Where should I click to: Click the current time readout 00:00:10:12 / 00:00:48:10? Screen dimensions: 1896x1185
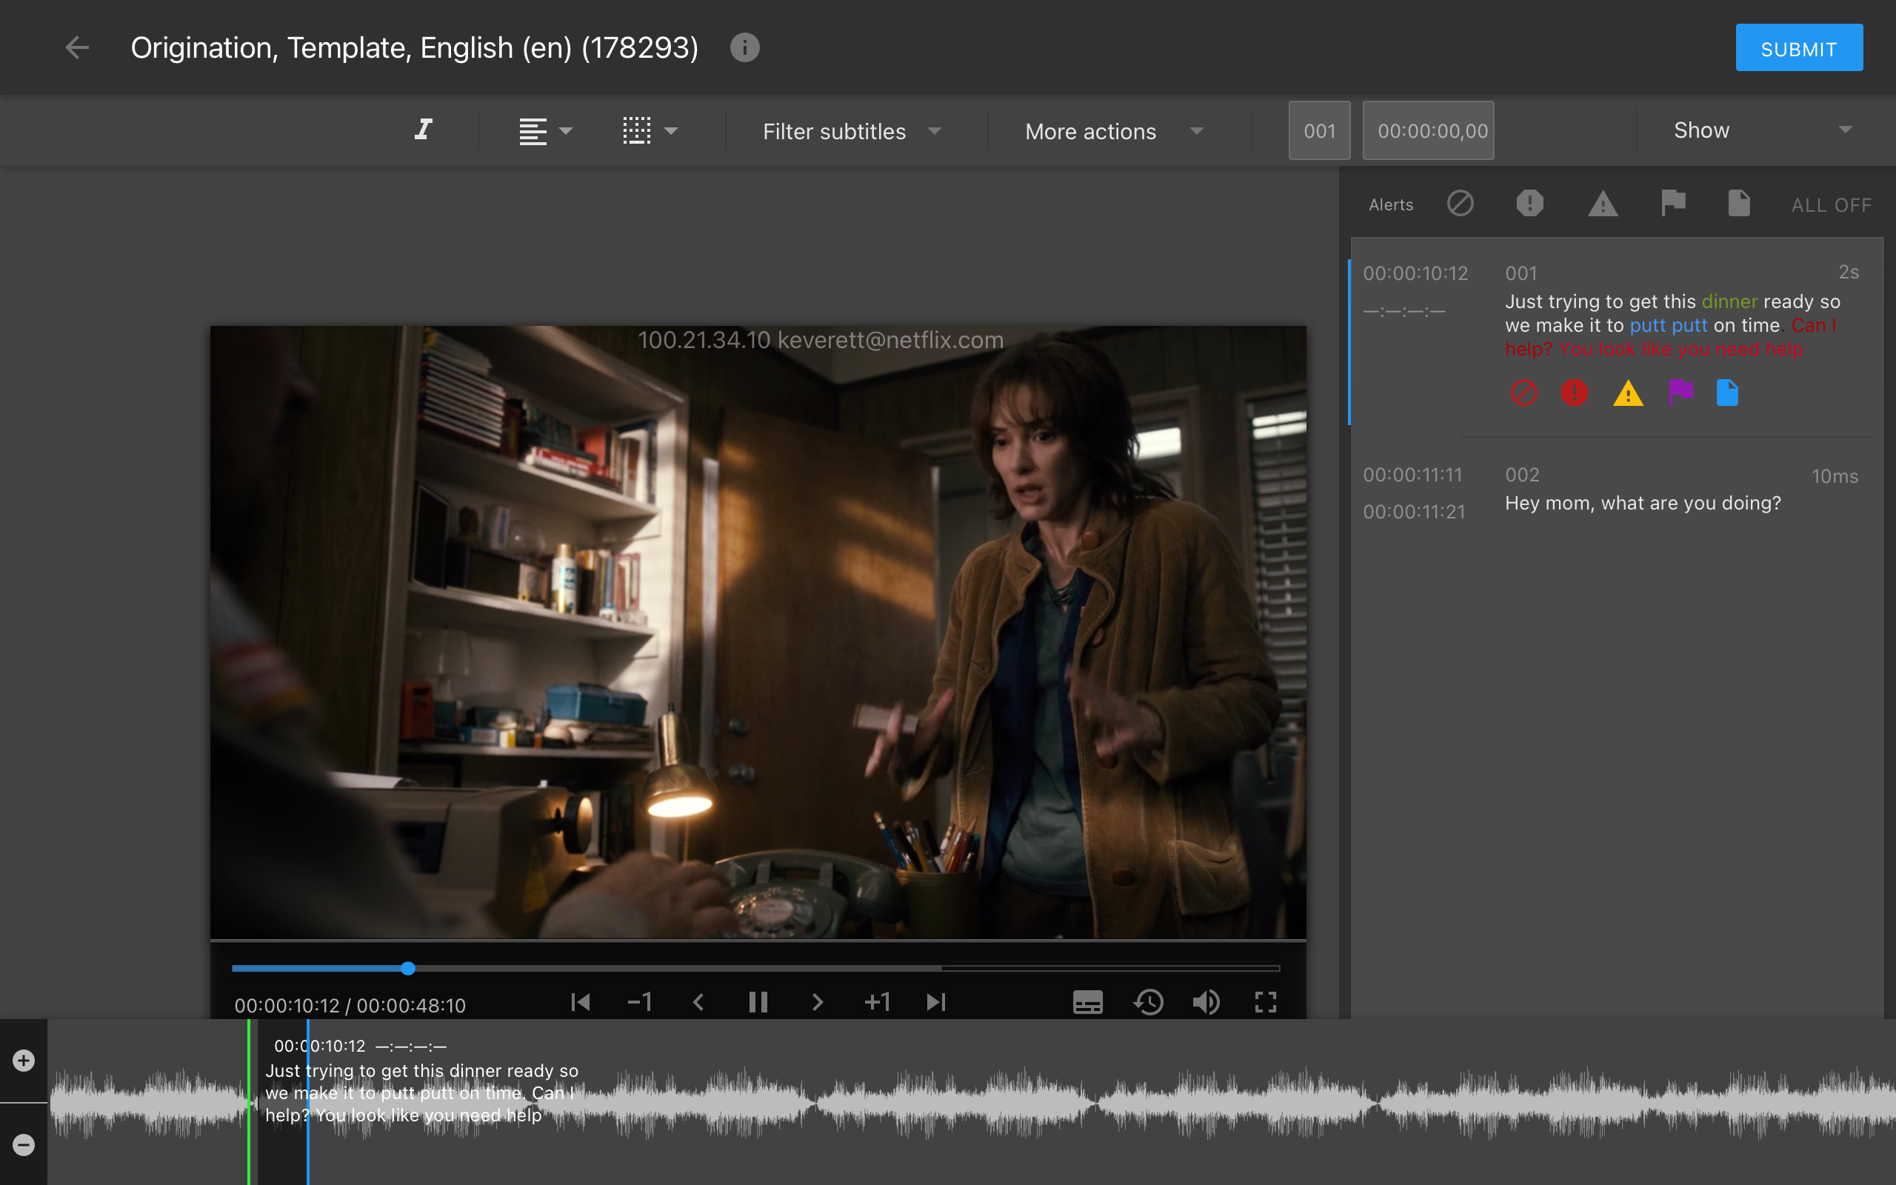[350, 1006]
